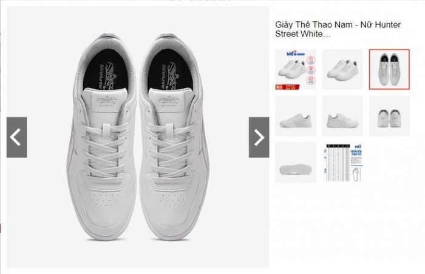Viewport: 425px width, 274px height.
Task: Select the right-facing side view thumbnail
Action: pyautogui.click(x=342, y=116)
